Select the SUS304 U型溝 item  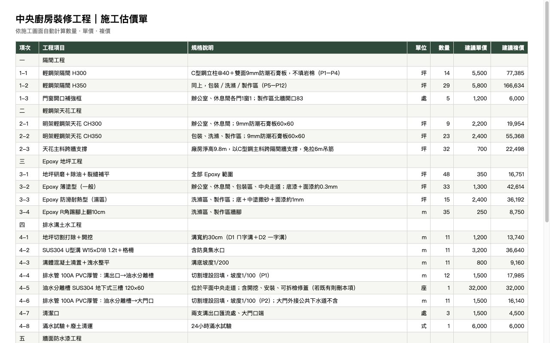[x=272, y=250]
